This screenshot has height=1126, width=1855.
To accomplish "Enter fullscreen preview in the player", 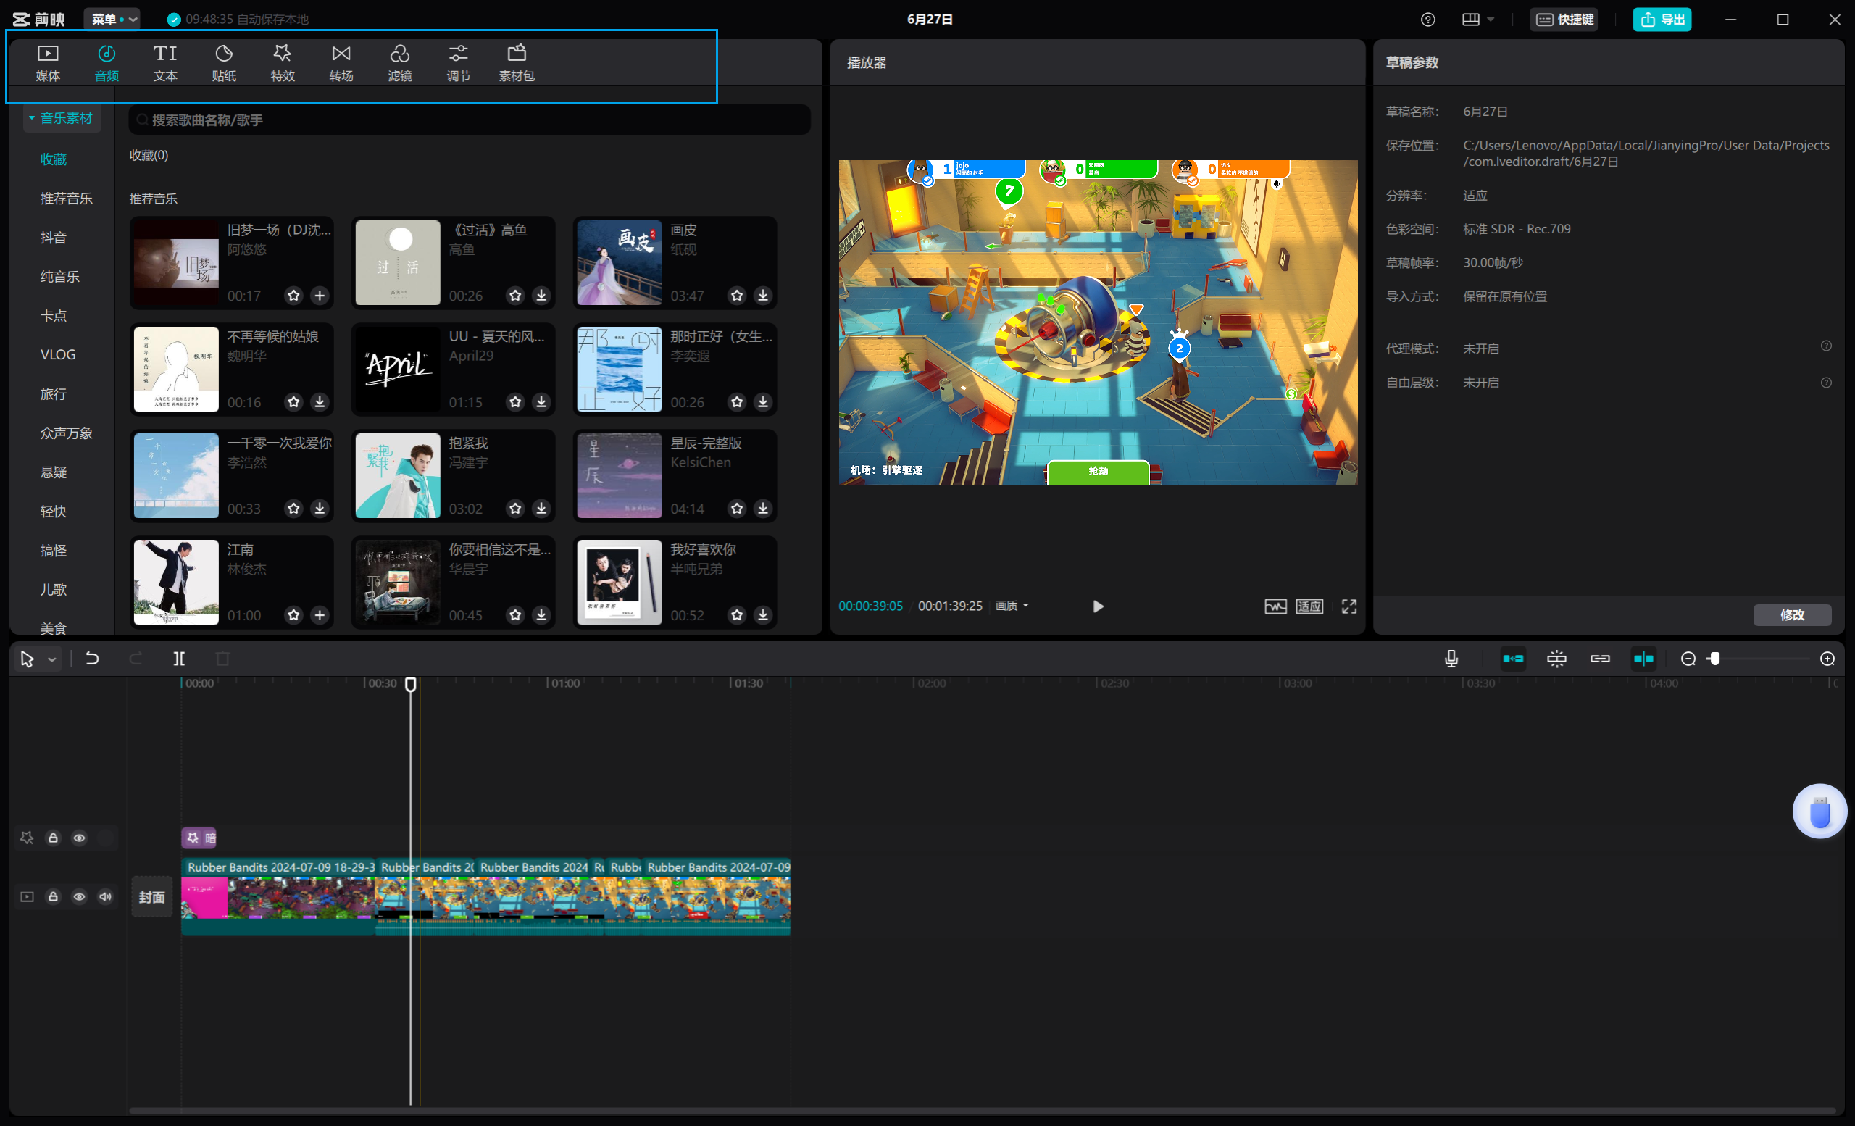I will tap(1349, 606).
